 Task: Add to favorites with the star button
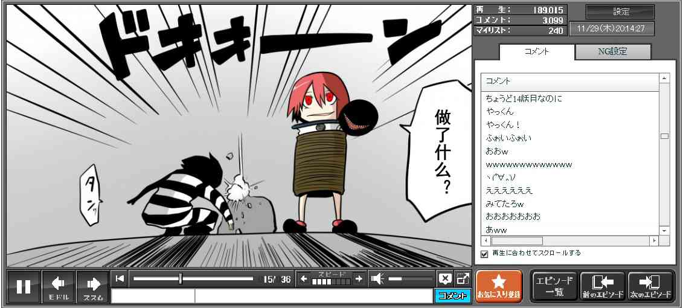pos(499,286)
